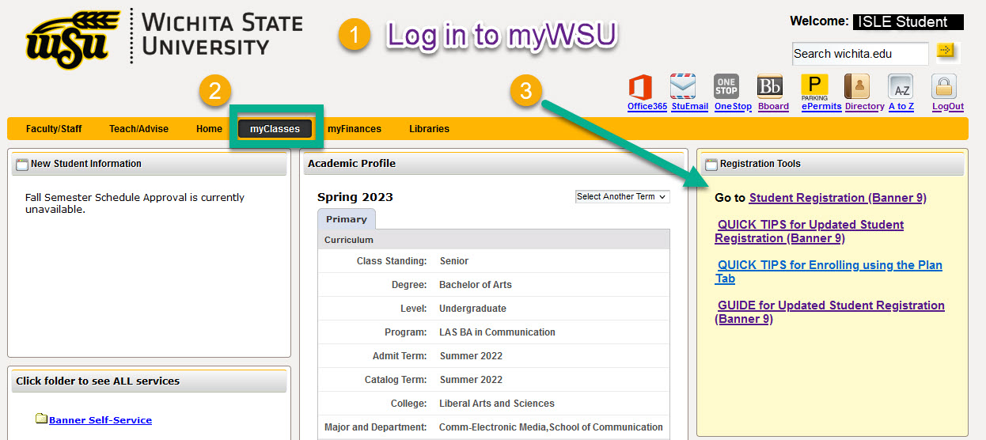Click the Banner Self-Service folder icon
The height and width of the screenshot is (440, 986).
coord(41,419)
